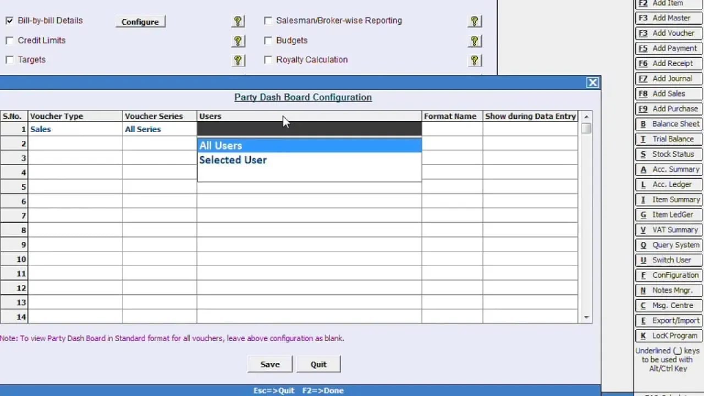Viewport: 704px width, 396px height.
Task: Enable Targets checkbox
Action: (x=9, y=60)
